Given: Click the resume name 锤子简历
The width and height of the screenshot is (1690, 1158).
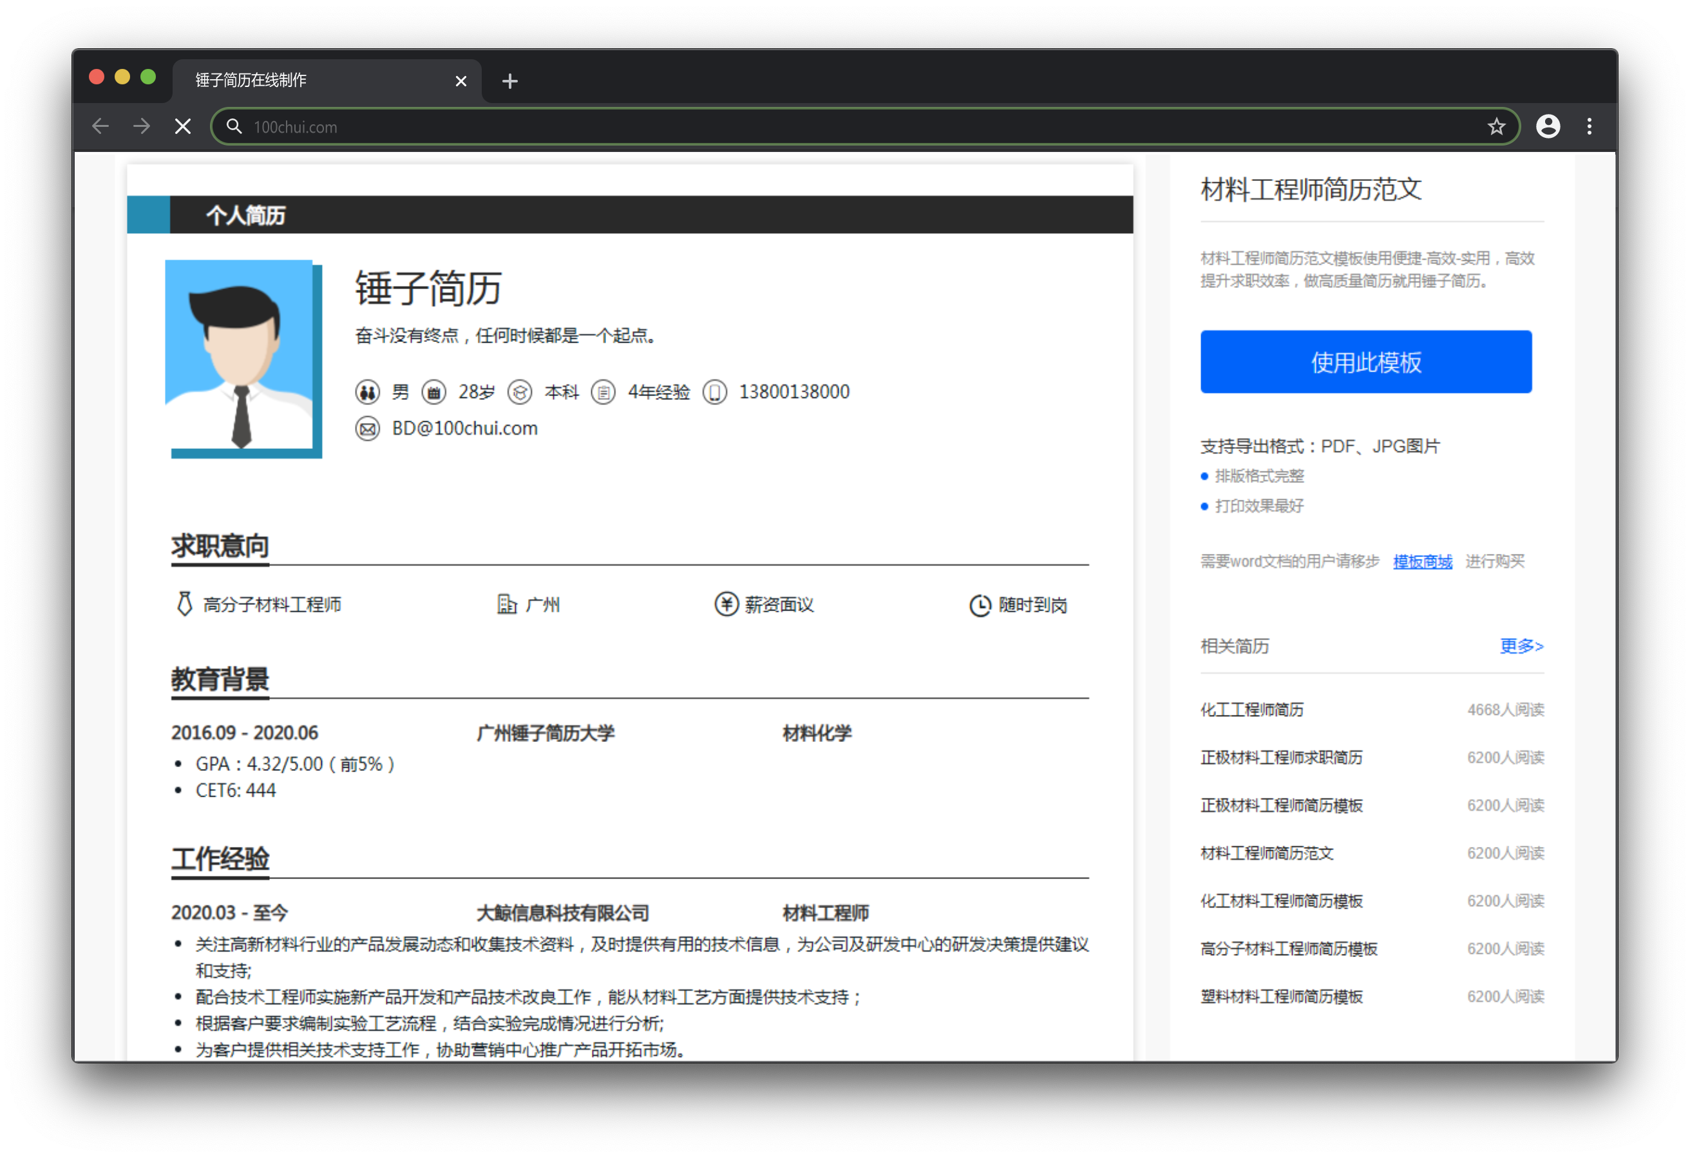Looking at the screenshot, I should tap(428, 289).
